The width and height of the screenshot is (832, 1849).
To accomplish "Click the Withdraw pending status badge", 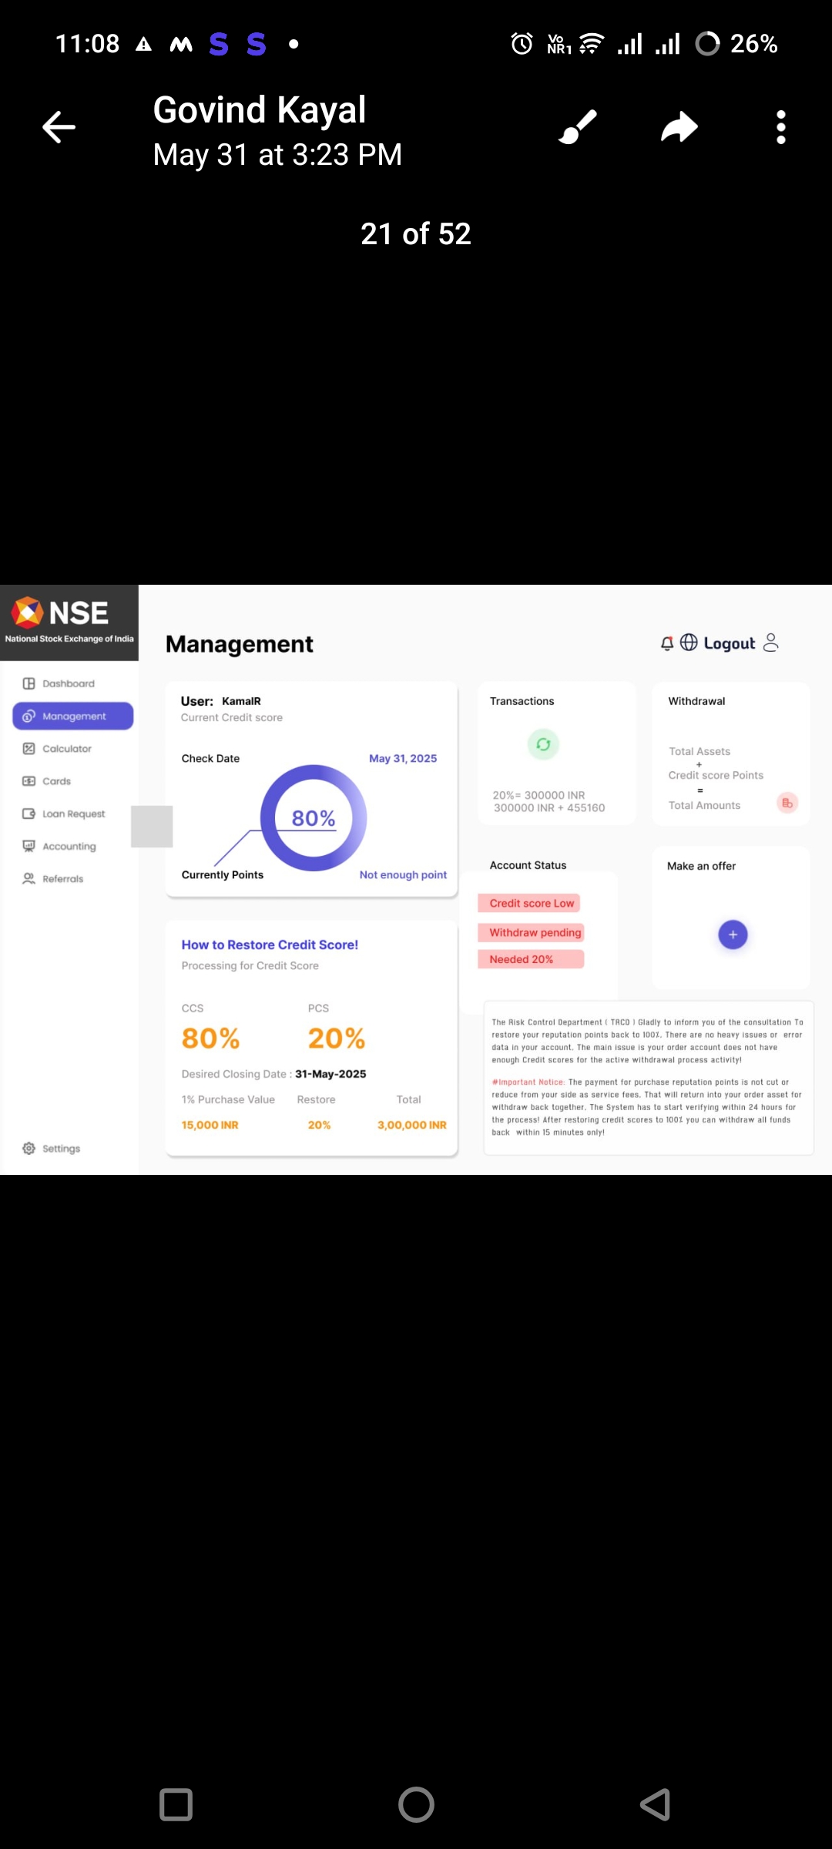I will click(535, 933).
